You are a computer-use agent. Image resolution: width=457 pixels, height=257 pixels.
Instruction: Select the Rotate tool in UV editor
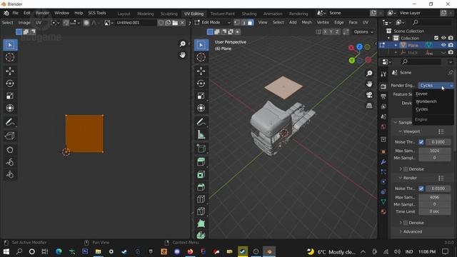10,84
